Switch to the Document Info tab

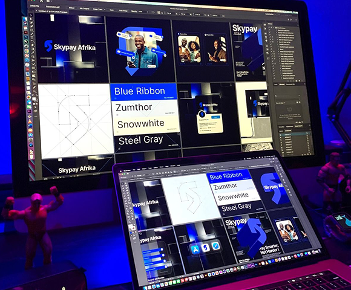290,84
